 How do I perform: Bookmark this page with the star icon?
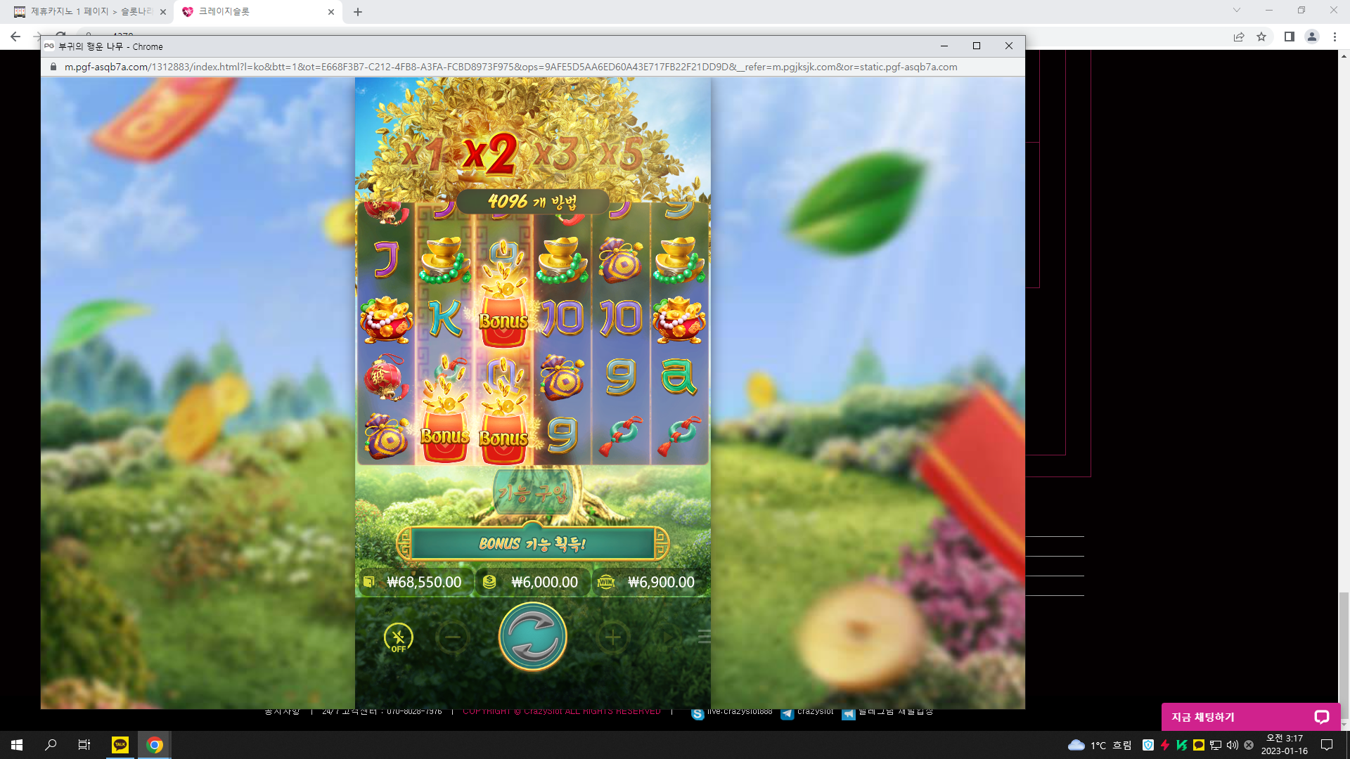(x=1261, y=37)
